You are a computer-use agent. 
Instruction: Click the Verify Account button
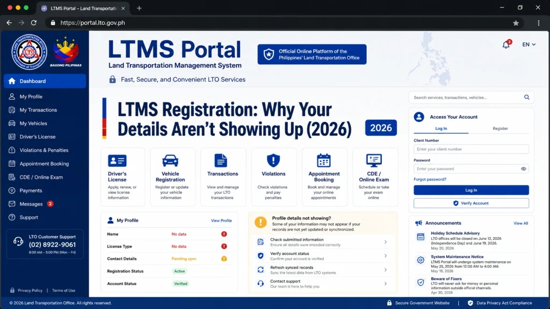click(x=471, y=203)
